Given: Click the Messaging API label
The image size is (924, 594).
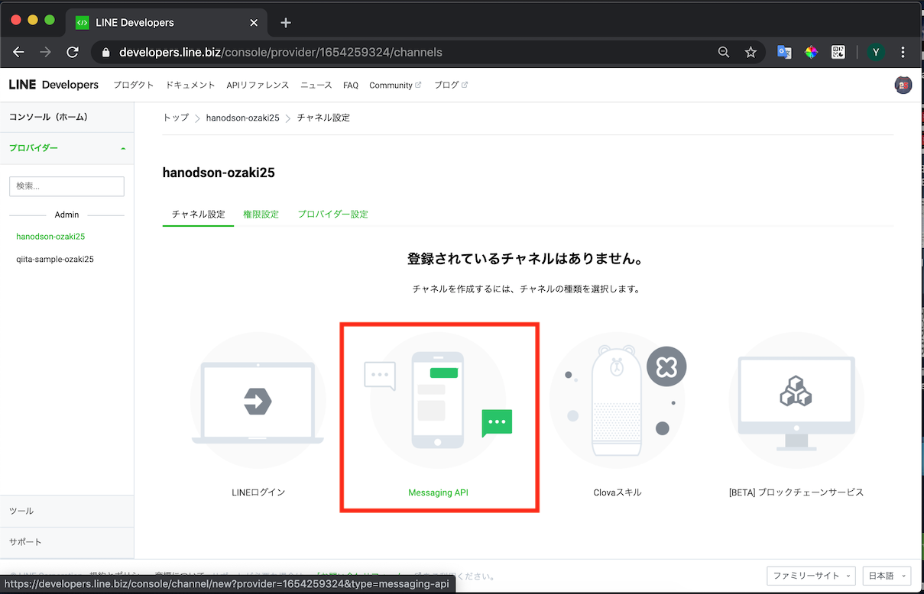Looking at the screenshot, I should click(438, 492).
